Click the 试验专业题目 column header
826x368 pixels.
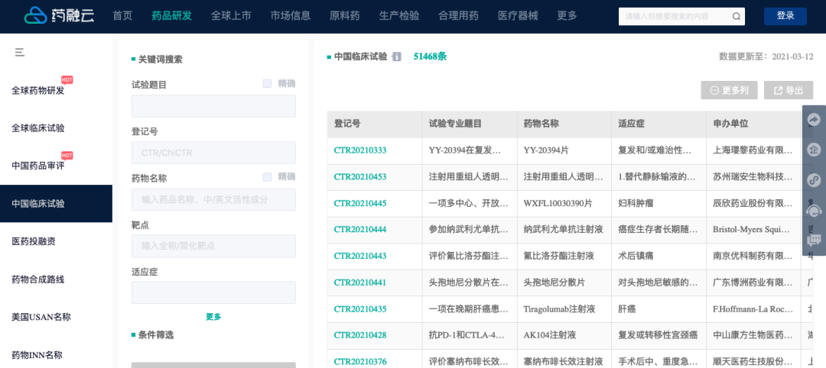click(470, 124)
